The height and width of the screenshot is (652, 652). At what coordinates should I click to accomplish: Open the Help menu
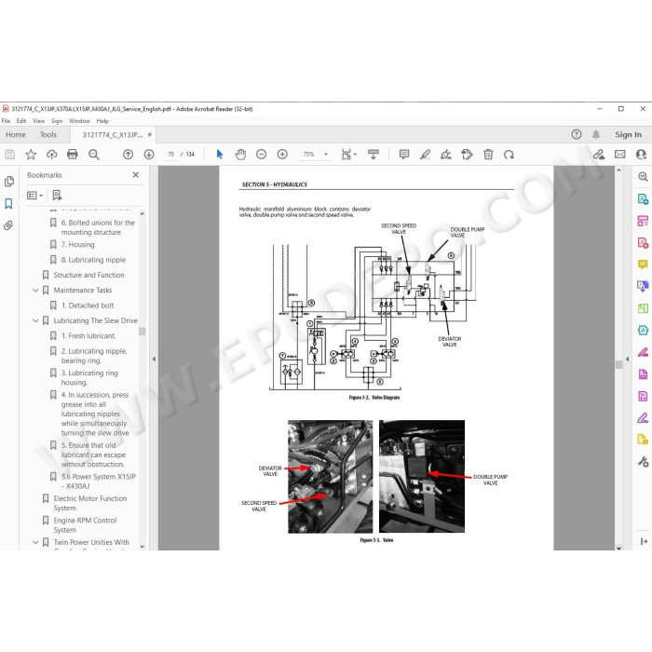102,121
